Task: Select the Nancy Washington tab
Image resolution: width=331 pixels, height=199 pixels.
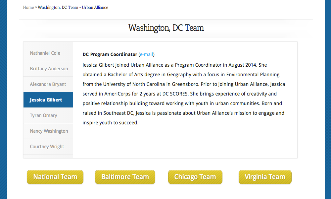Action: (x=49, y=131)
